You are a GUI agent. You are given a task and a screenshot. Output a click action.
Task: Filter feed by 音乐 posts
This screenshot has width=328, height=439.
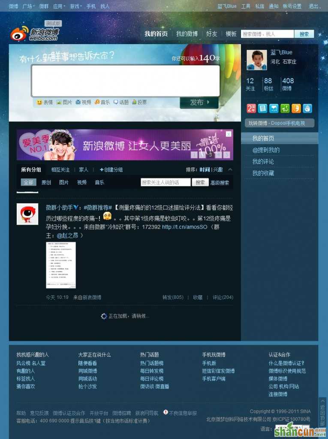click(99, 183)
